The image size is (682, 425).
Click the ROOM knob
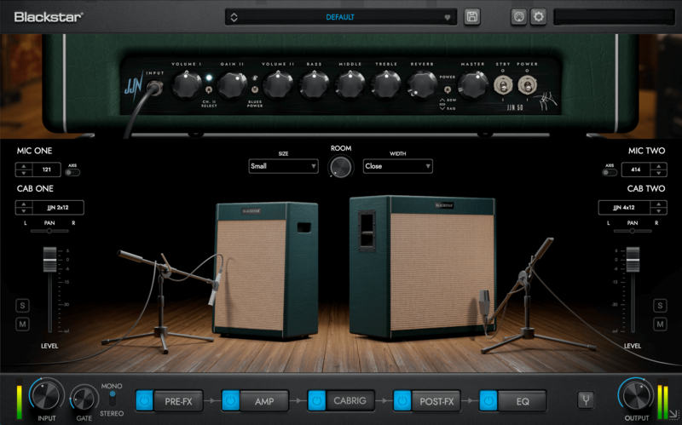click(340, 167)
